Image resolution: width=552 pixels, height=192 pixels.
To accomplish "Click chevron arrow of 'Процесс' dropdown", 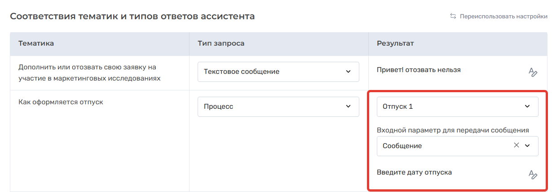I will [348, 107].
